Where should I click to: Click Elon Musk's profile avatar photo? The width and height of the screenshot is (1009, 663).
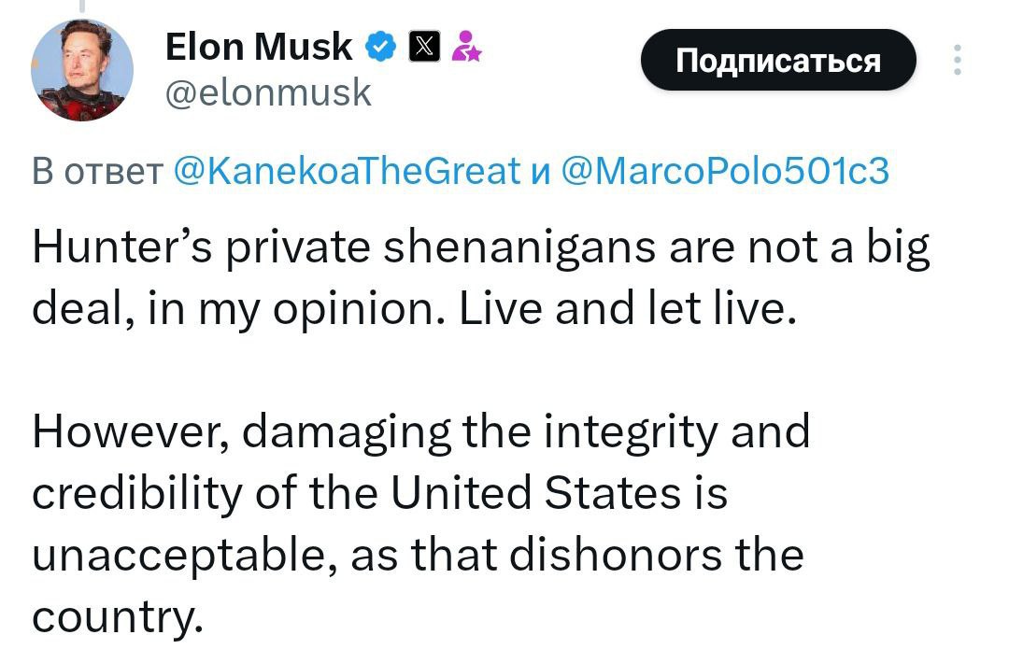coord(82,69)
